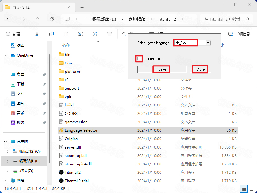Viewport: 257px width, 193px height.
Task: Select the Core folder
Action: click(x=66, y=63)
